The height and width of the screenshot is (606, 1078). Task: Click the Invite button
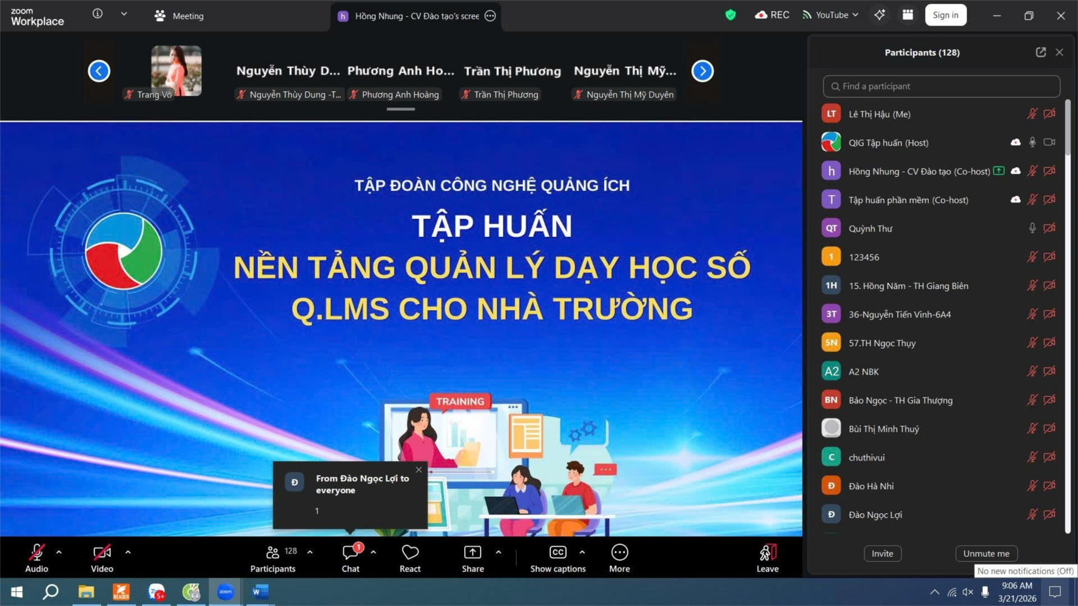coord(882,553)
